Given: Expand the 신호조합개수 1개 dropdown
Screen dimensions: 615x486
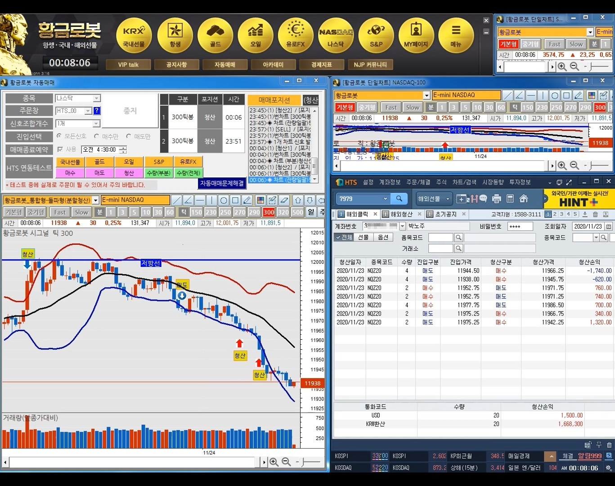Looking at the screenshot, I should pyautogui.click(x=96, y=123).
